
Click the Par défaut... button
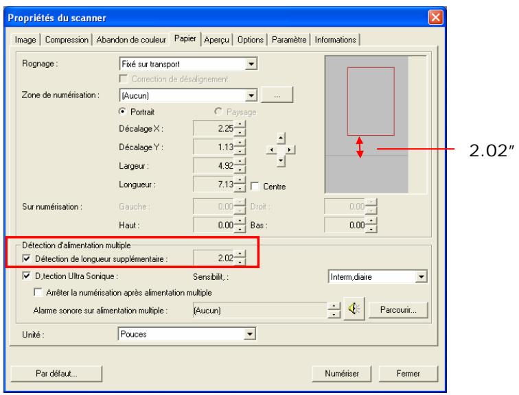click(x=56, y=374)
